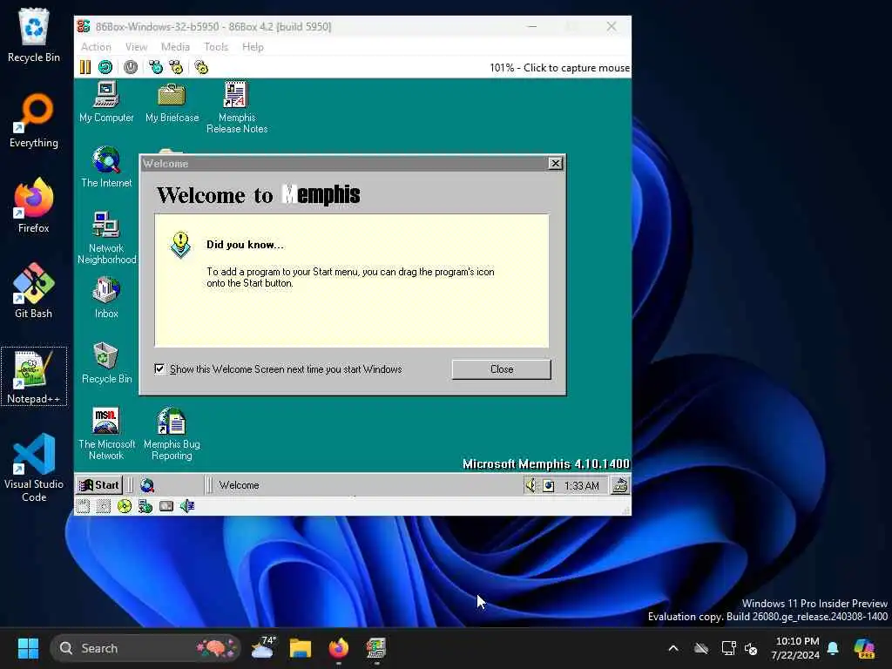Close Welcome dialog with title bar X
The height and width of the screenshot is (669, 892).
click(555, 164)
